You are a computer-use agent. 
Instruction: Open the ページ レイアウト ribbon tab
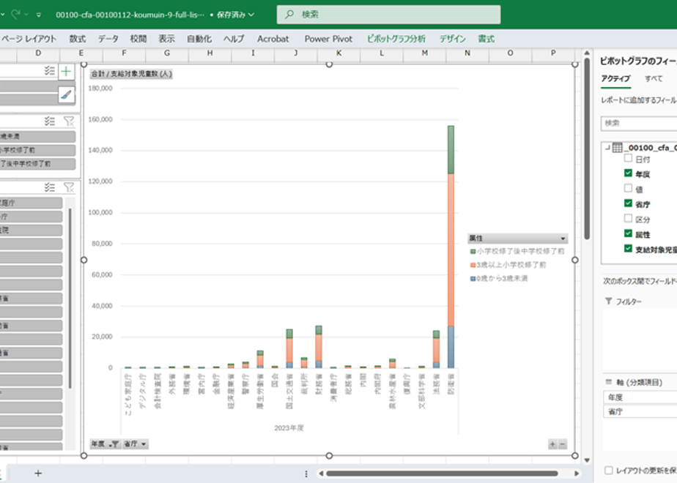point(29,39)
